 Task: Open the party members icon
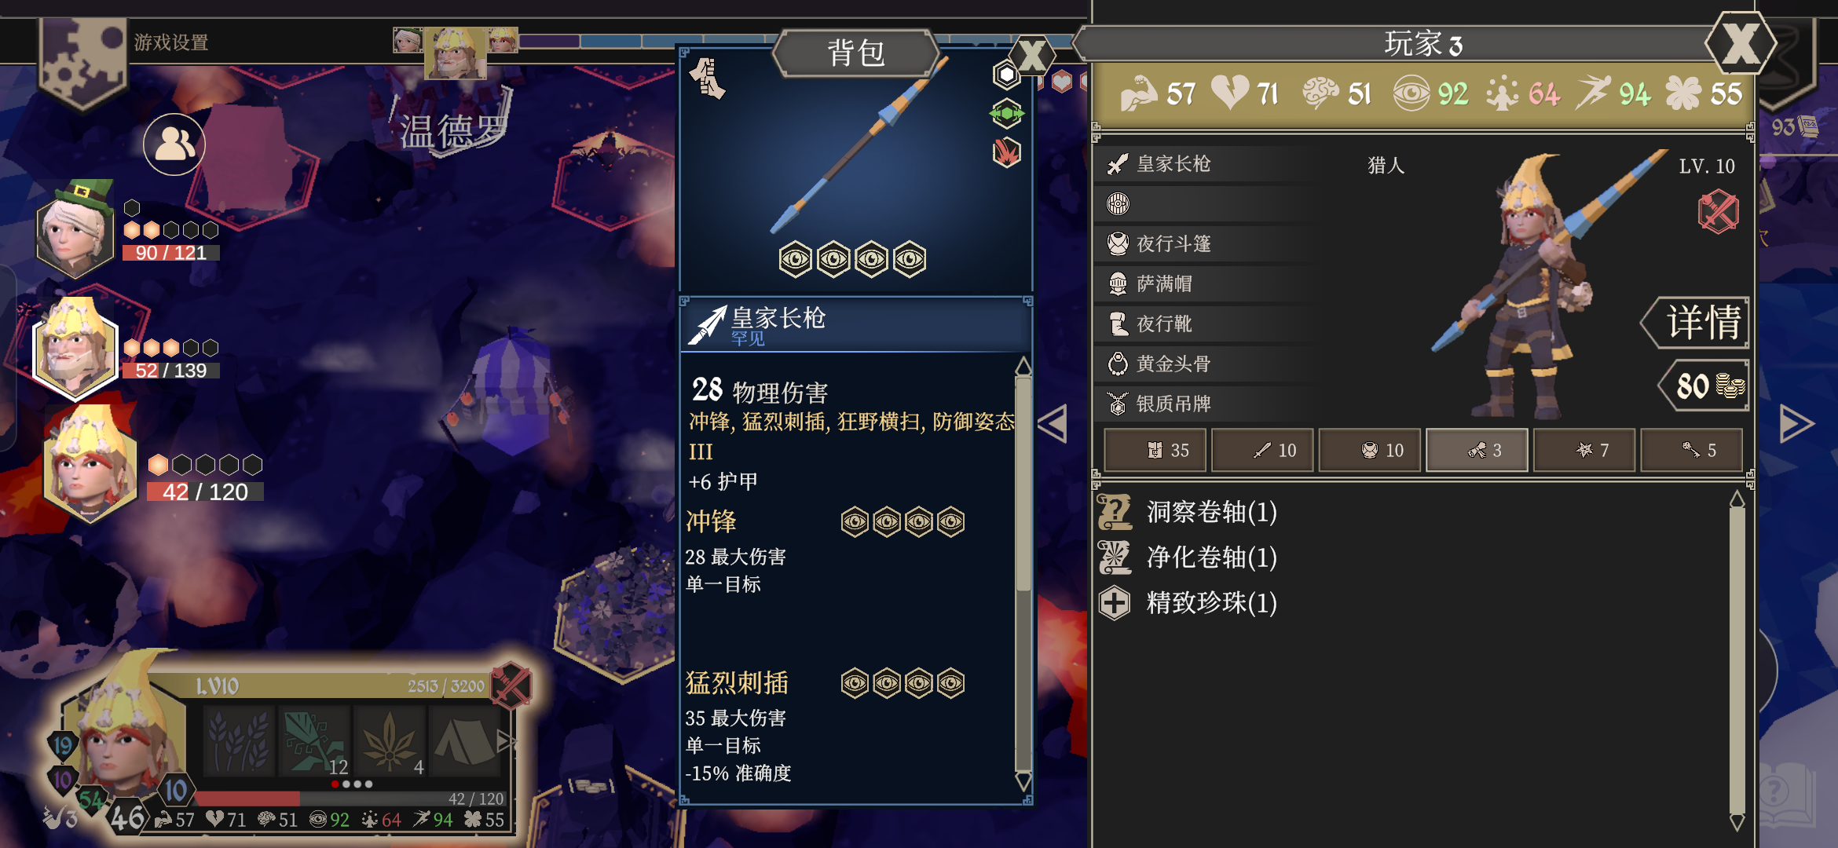174,144
